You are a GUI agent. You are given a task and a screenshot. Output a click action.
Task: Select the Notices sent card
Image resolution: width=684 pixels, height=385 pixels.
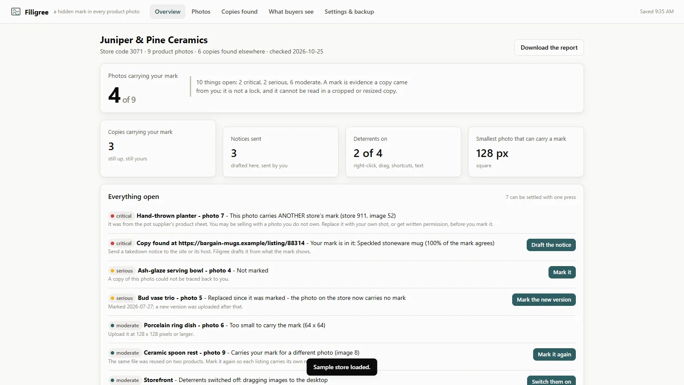(x=280, y=152)
